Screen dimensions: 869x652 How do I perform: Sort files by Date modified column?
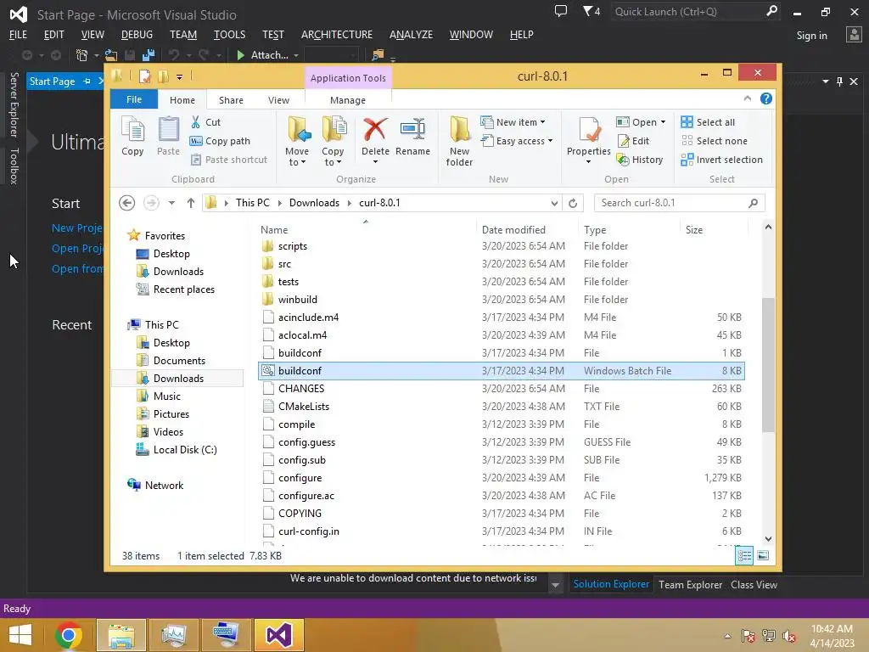[513, 229]
